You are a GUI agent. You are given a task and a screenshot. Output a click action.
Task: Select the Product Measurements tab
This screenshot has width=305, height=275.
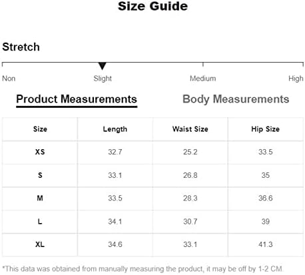point(77,99)
